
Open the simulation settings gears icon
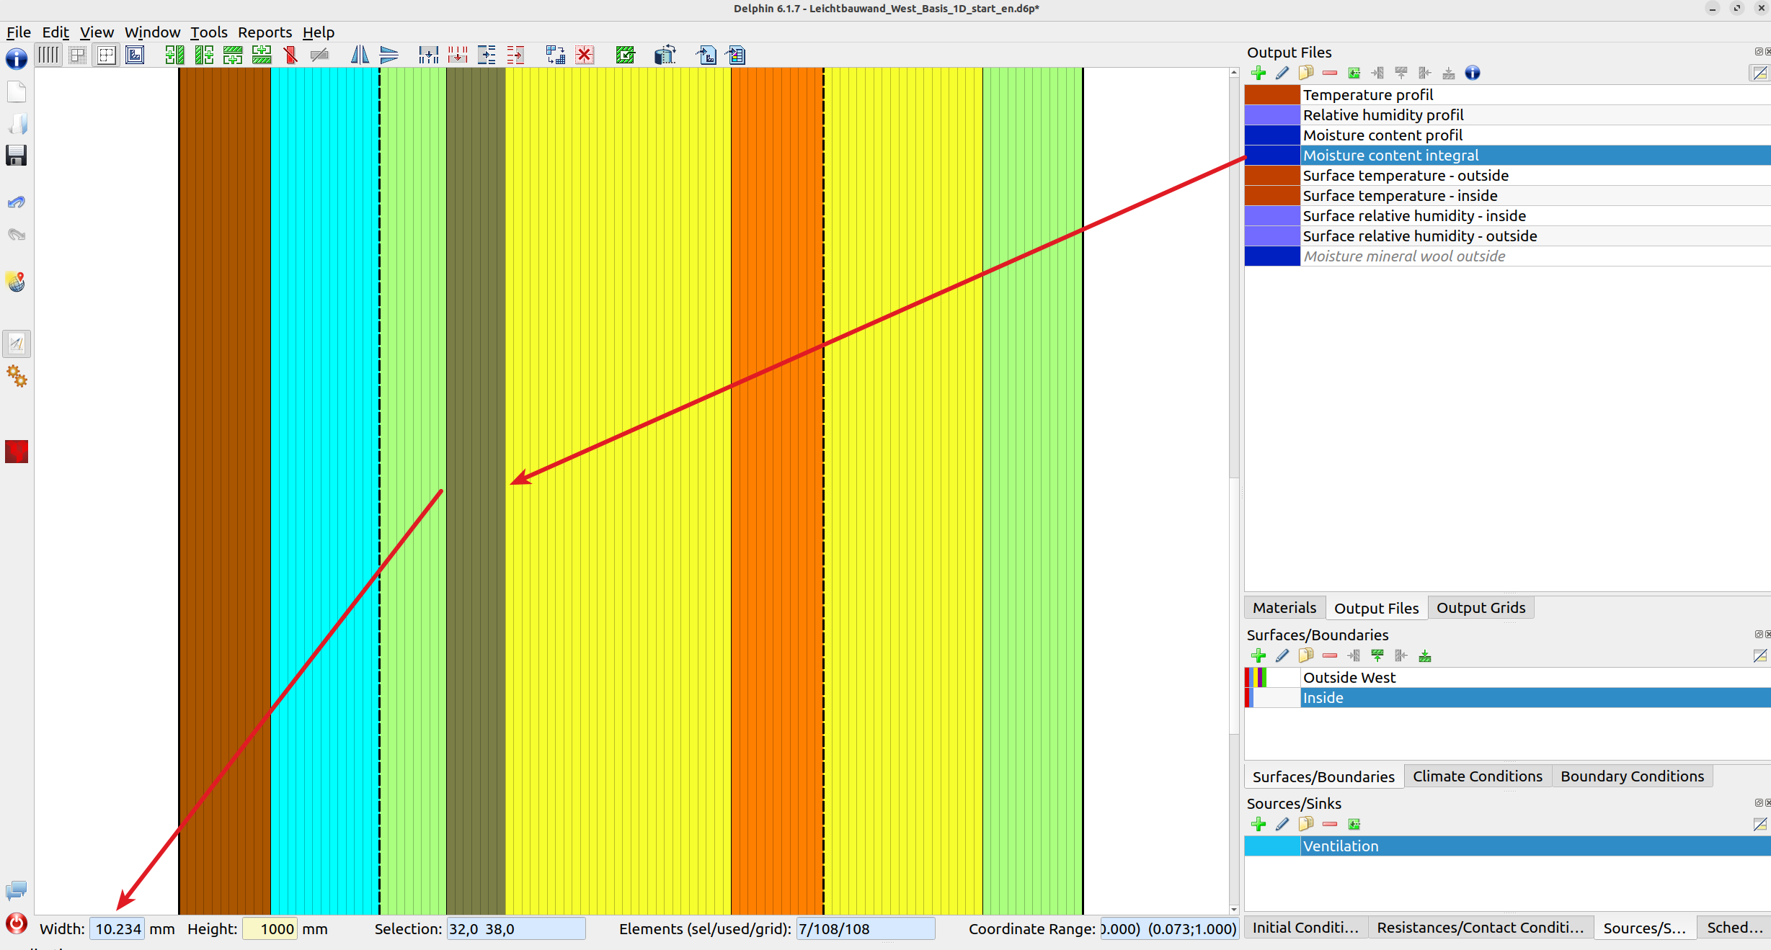coord(16,376)
